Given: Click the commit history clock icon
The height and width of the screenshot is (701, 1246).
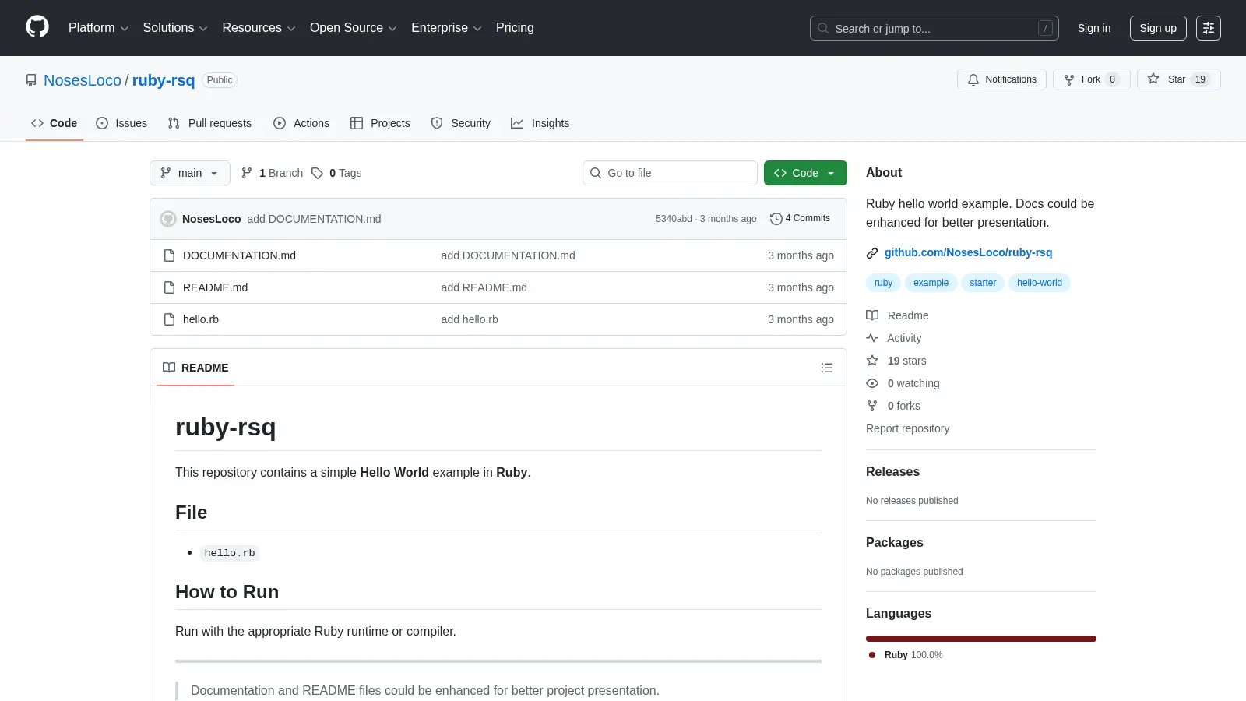Looking at the screenshot, I should (x=776, y=219).
